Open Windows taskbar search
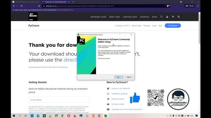Screen dimensions: 211x118 click(x=20, y=116)
